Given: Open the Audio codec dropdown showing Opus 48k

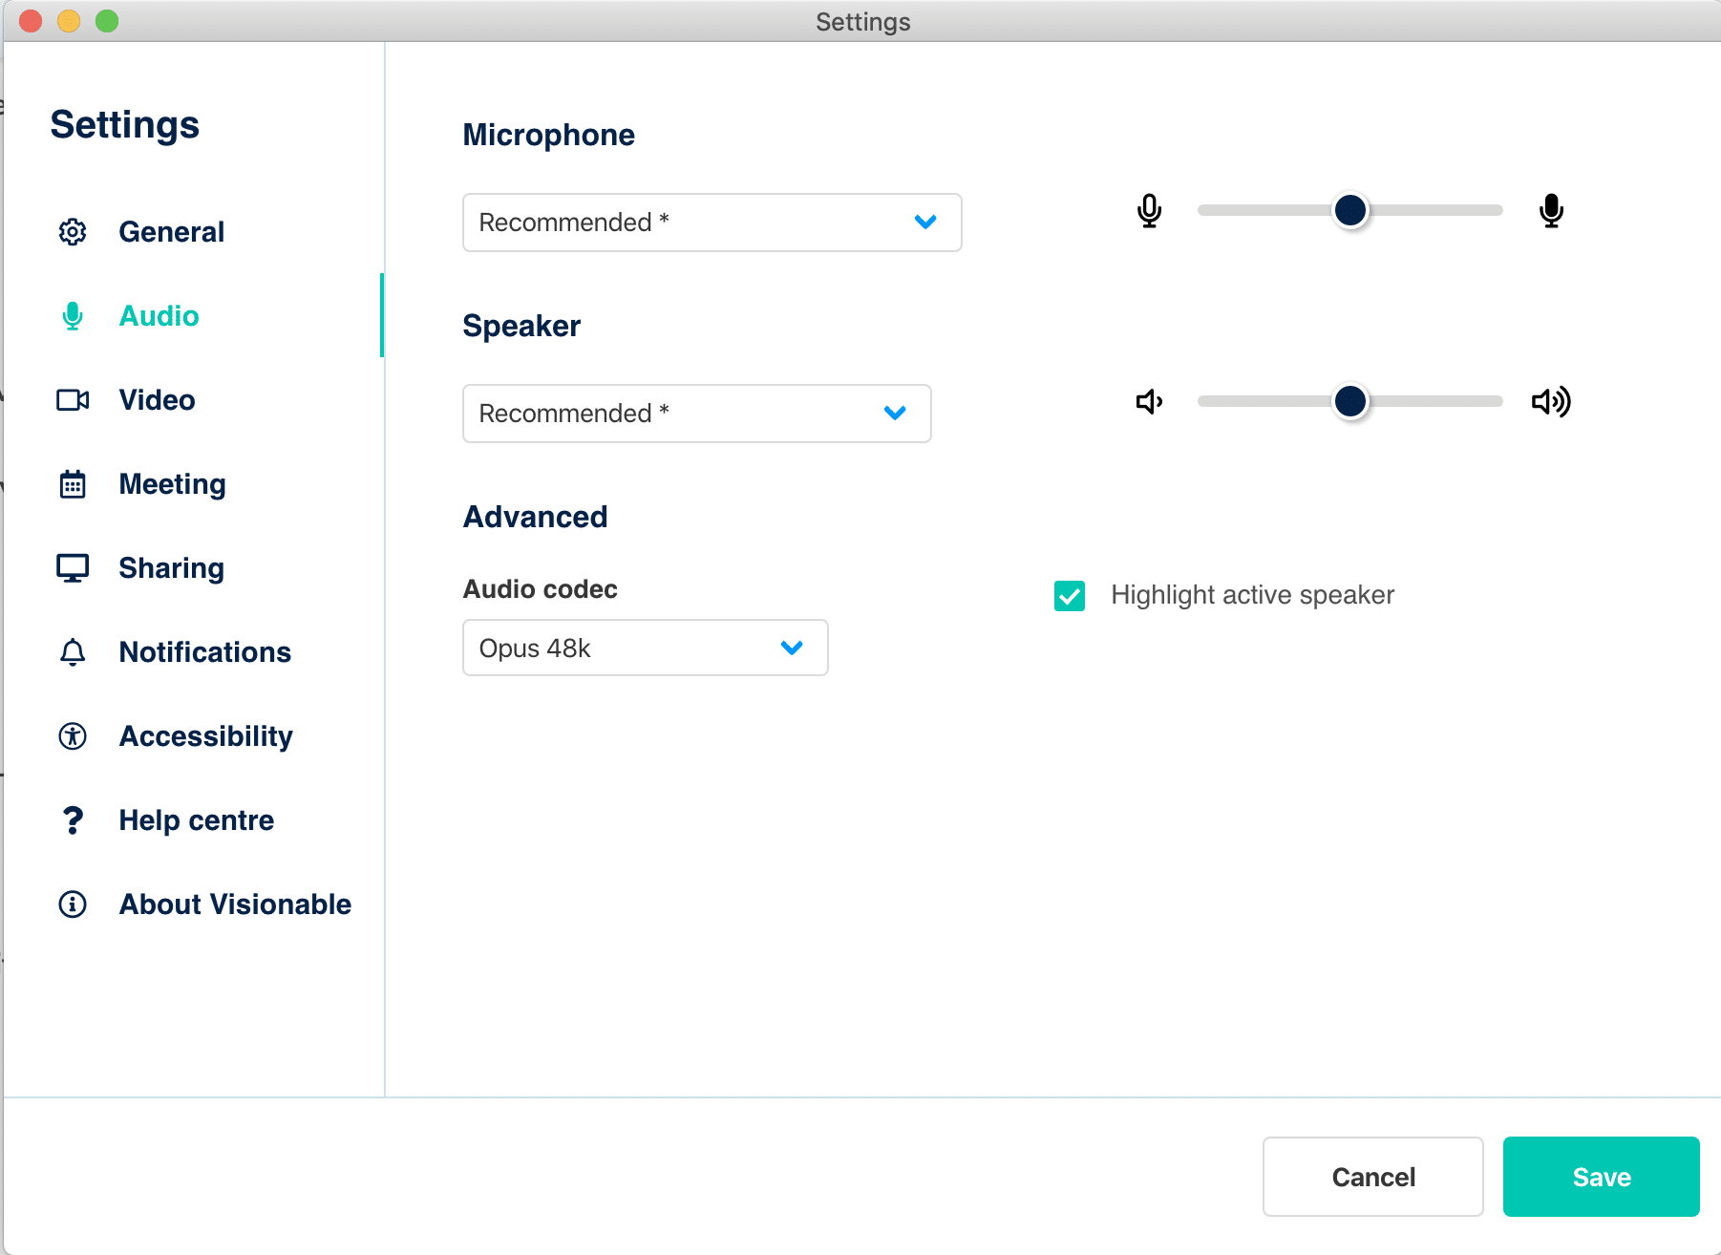Looking at the screenshot, I should (x=645, y=648).
